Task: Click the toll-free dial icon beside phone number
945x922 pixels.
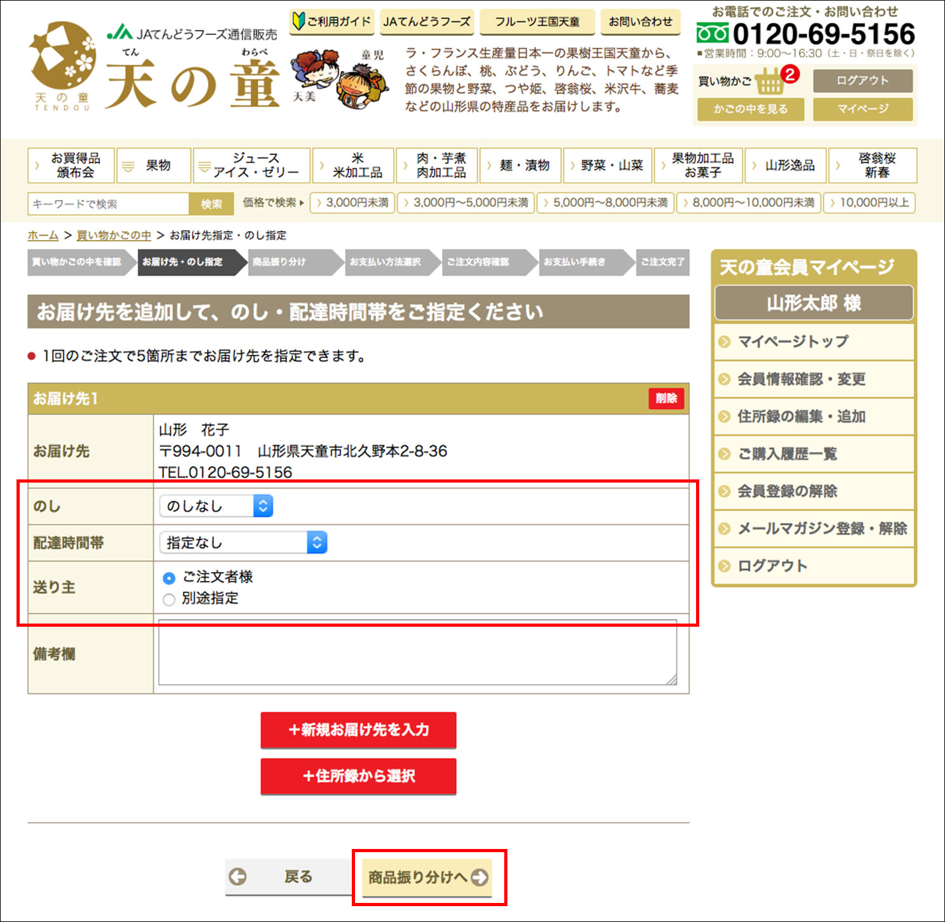Action: click(x=713, y=34)
